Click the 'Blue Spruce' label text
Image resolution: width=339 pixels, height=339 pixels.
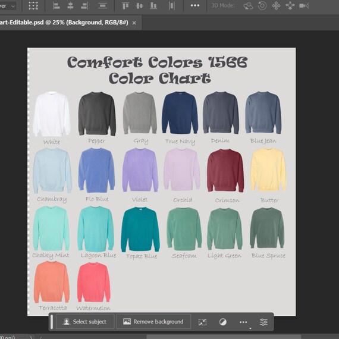[x=268, y=256]
